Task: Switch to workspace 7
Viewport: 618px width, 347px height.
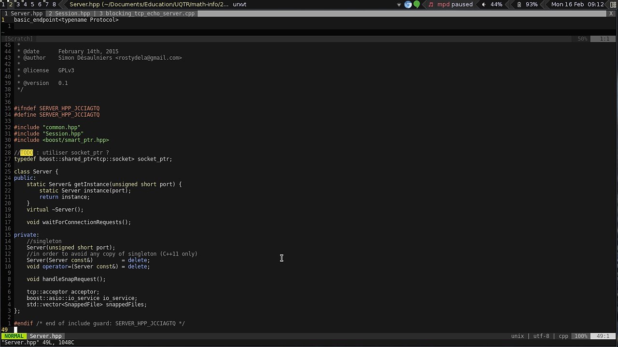Action: tap(47, 4)
